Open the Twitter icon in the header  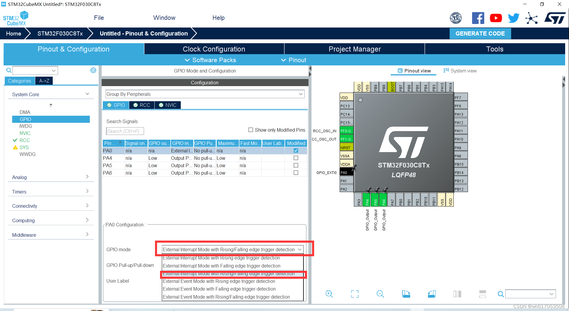pyautogui.click(x=514, y=18)
